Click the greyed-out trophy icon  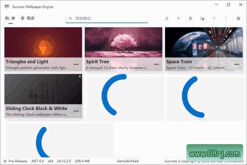pos(214,19)
